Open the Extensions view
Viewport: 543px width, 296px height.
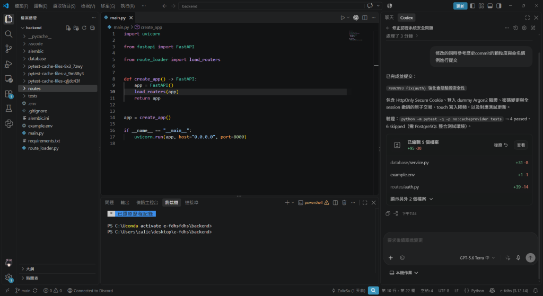(8, 94)
